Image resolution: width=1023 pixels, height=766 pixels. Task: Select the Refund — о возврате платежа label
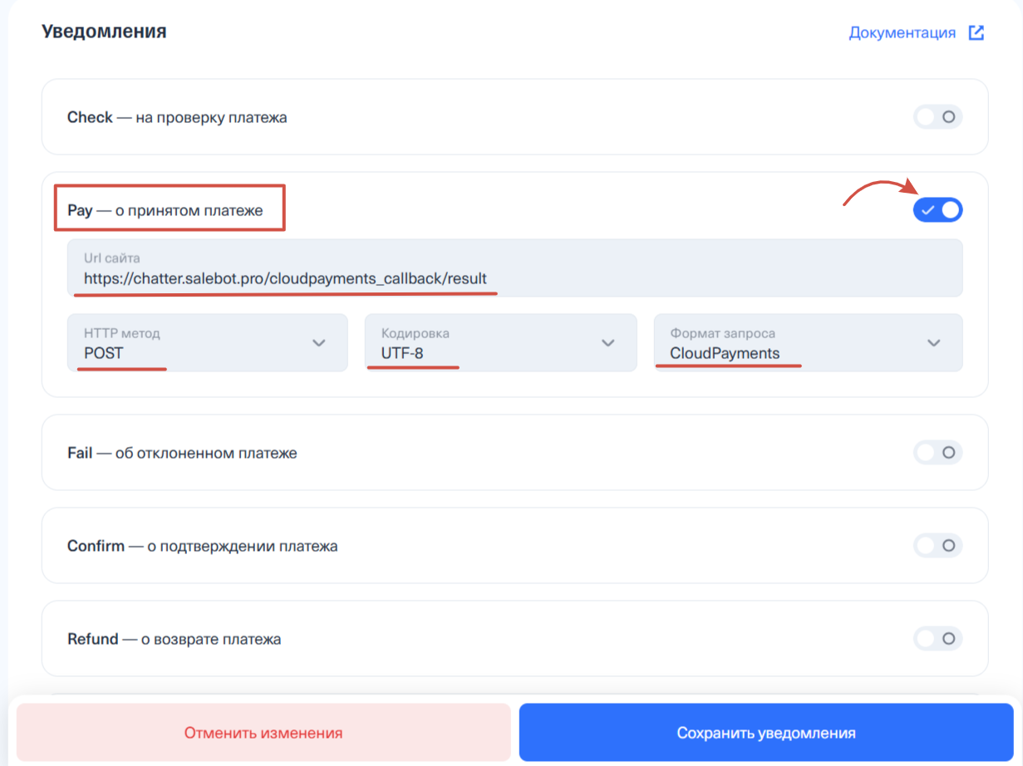point(174,640)
